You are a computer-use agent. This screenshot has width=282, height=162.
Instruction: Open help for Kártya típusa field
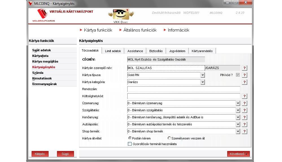[x=244, y=75]
